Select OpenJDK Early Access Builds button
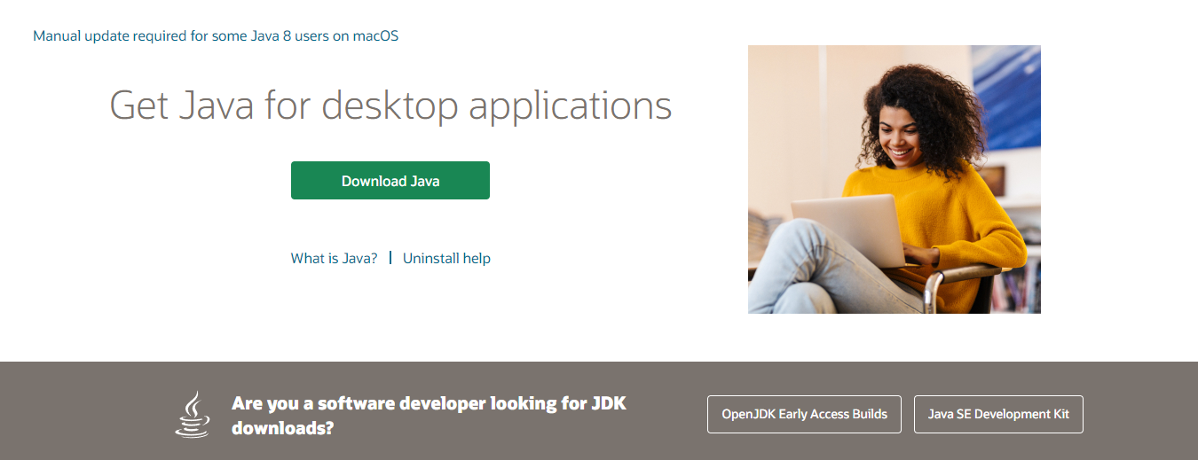 pyautogui.click(x=804, y=414)
